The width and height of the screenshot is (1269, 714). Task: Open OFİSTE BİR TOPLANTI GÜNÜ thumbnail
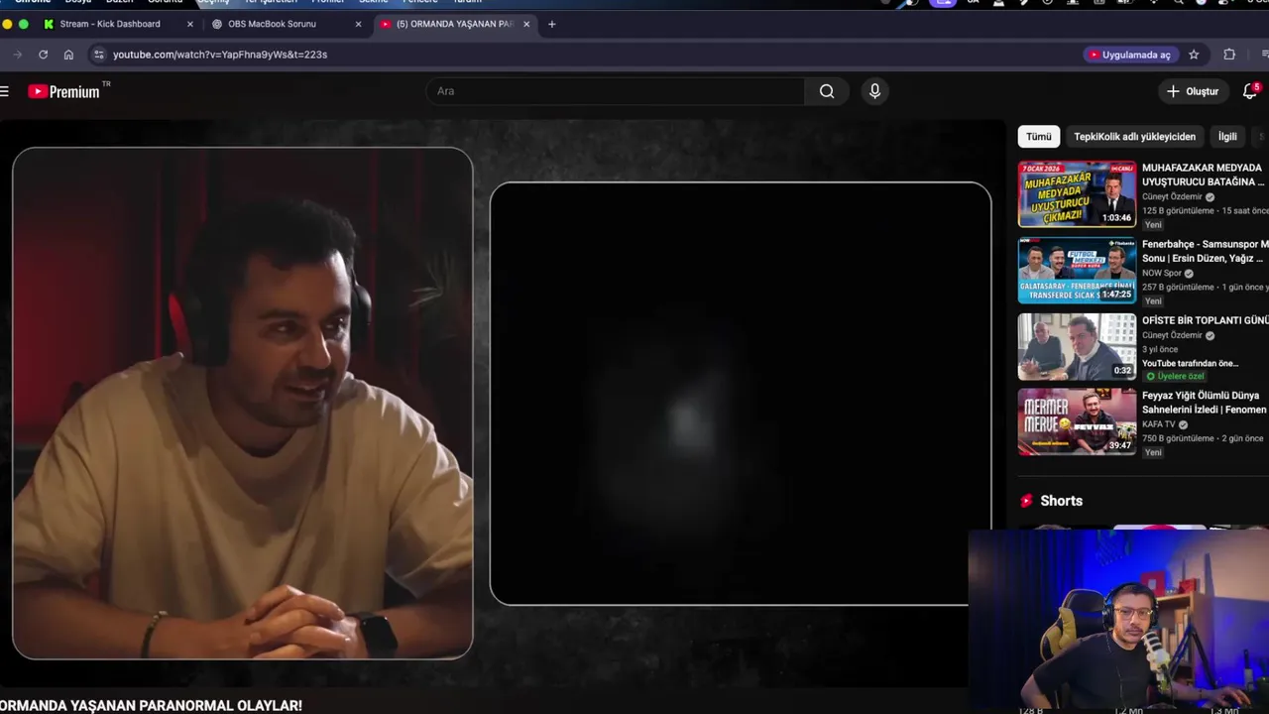coord(1077,347)
